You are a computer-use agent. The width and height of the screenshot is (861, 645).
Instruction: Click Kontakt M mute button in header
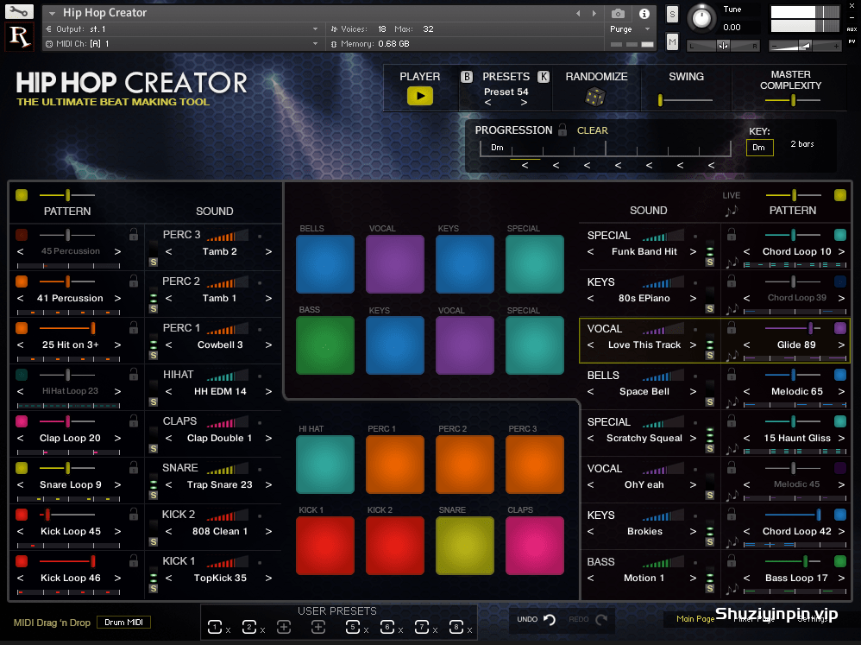pyautogui.click(x=672, y=41)
